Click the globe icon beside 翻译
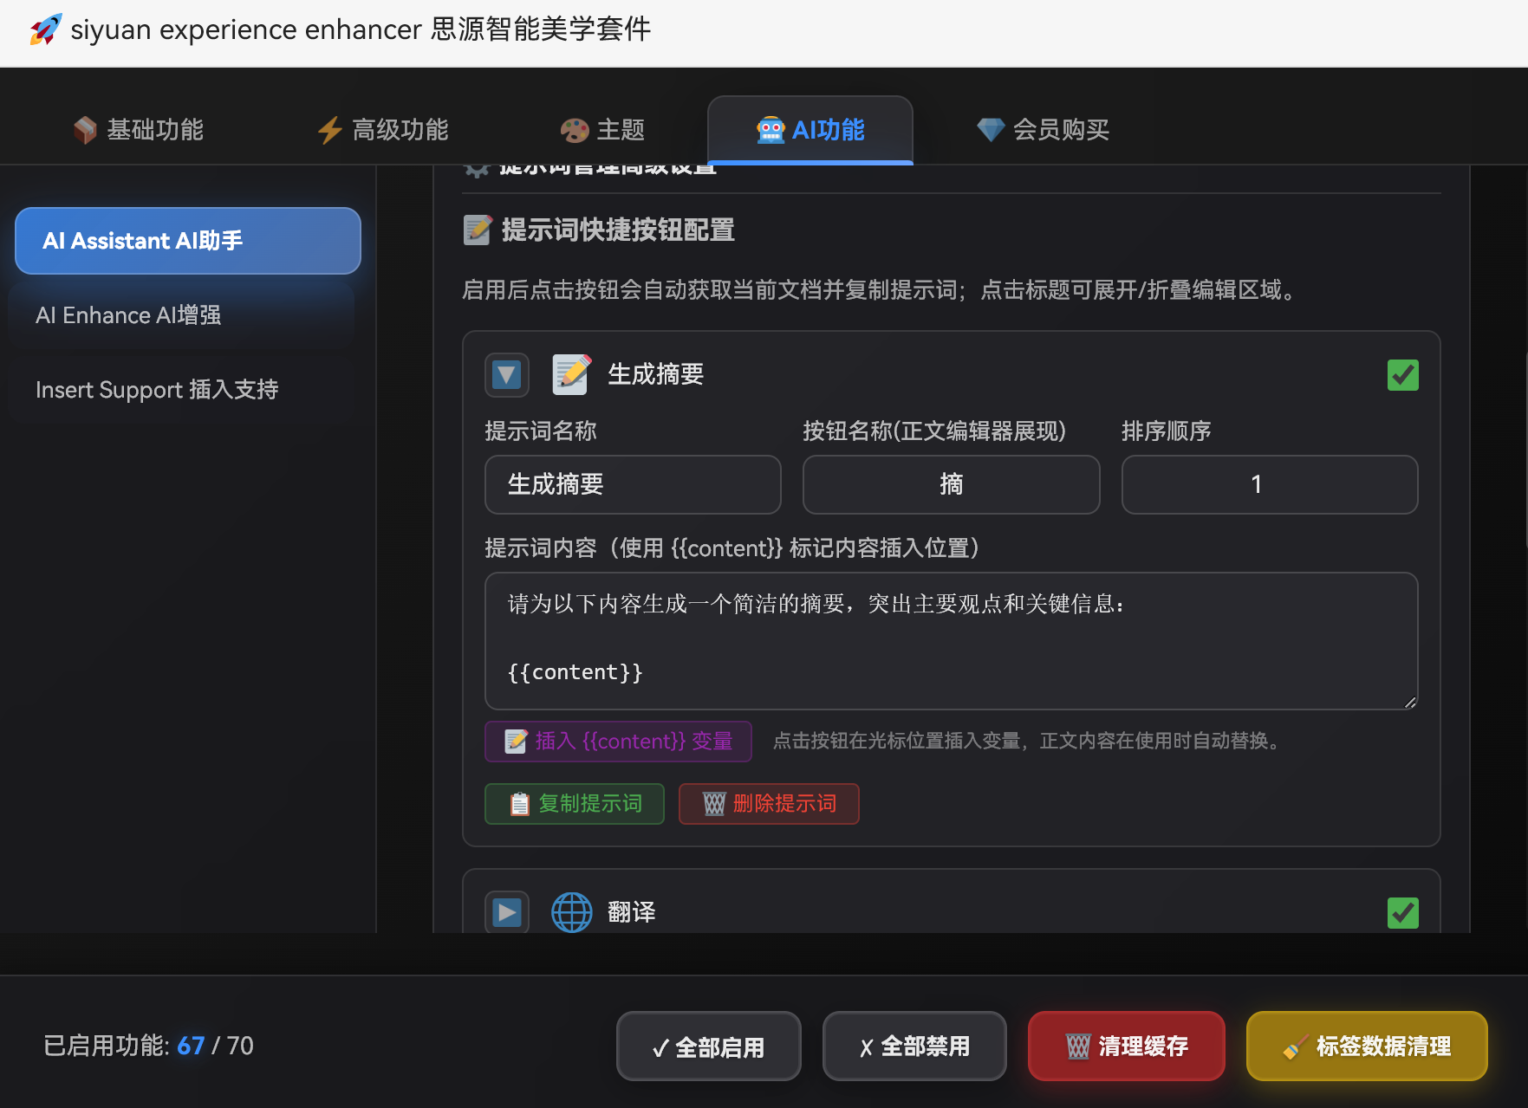This screenshot has width=1528, height=1108. pos(572,912)
